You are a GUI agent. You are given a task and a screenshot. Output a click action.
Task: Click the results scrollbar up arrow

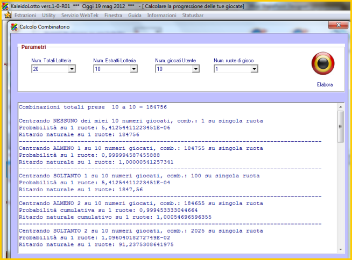[x=341, y=107]
